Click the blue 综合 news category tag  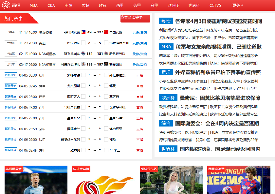click(x=166, y=123)
